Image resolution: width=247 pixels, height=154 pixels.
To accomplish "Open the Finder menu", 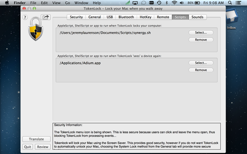I will (x=20, y=3).
